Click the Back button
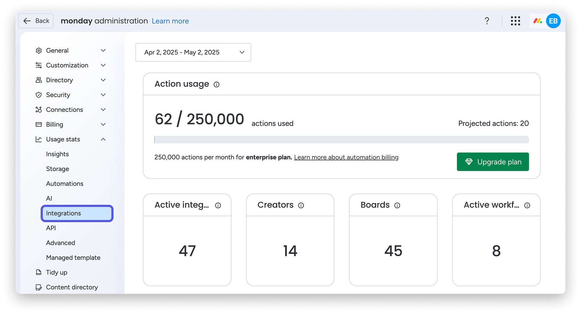Image resolution: width=581 pixels, height=314 pixels. tap(36, 21)
